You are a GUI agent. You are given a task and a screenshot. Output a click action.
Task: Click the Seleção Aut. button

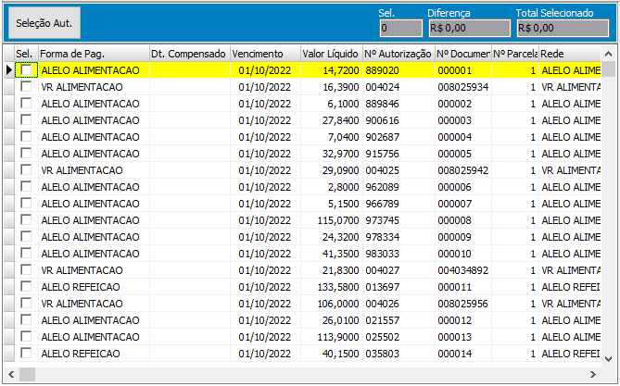(44, 21)
